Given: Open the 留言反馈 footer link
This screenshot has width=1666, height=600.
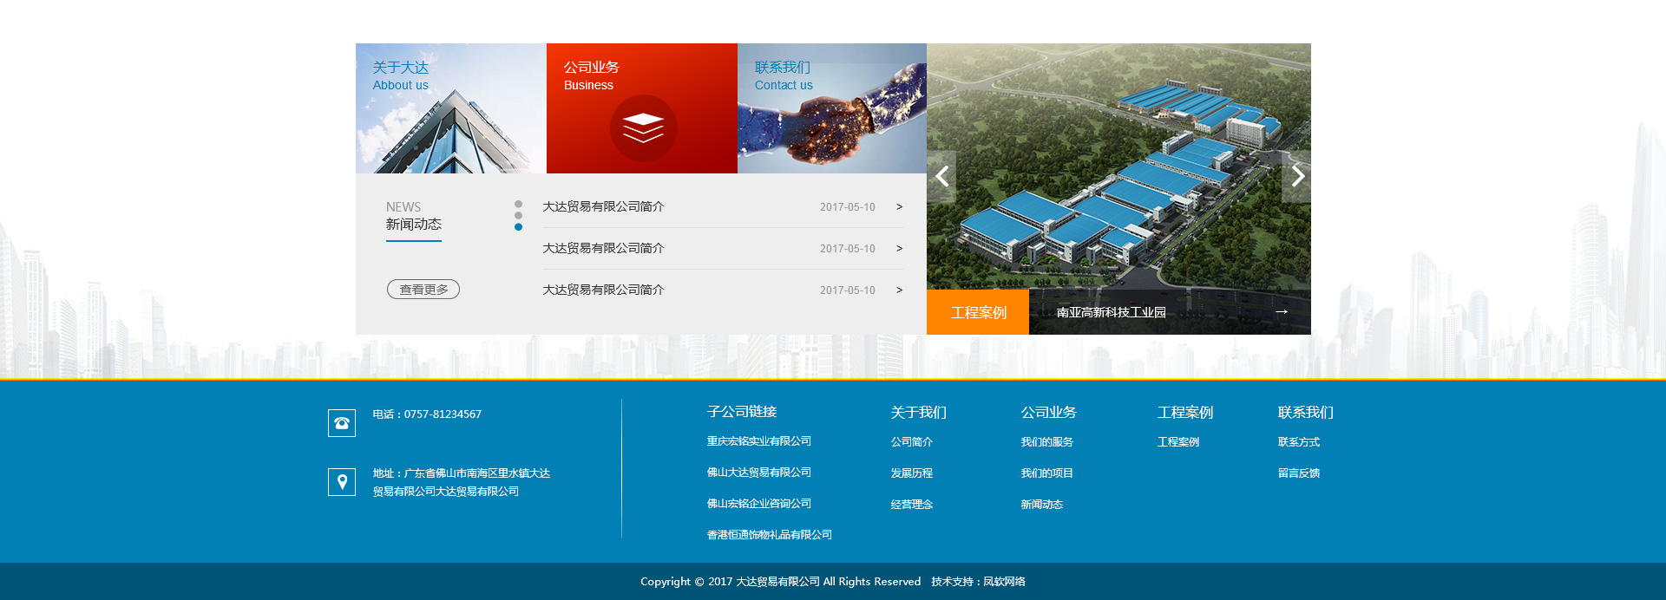Looking at the screenshot, I should click(x=1298, y=473).
